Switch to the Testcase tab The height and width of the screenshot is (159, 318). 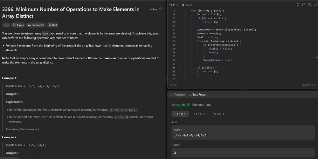[x=177, y=95]
